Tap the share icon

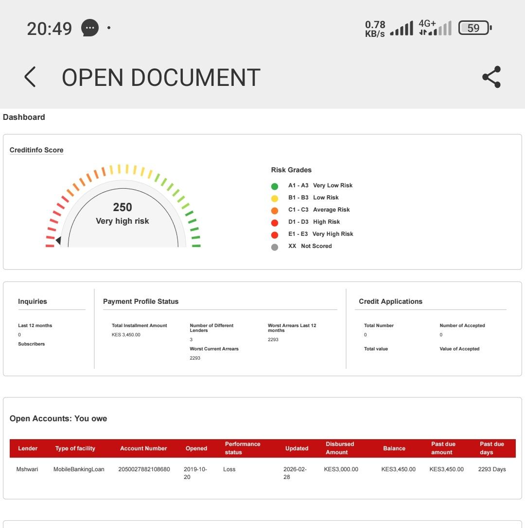[x=491, y=77]
